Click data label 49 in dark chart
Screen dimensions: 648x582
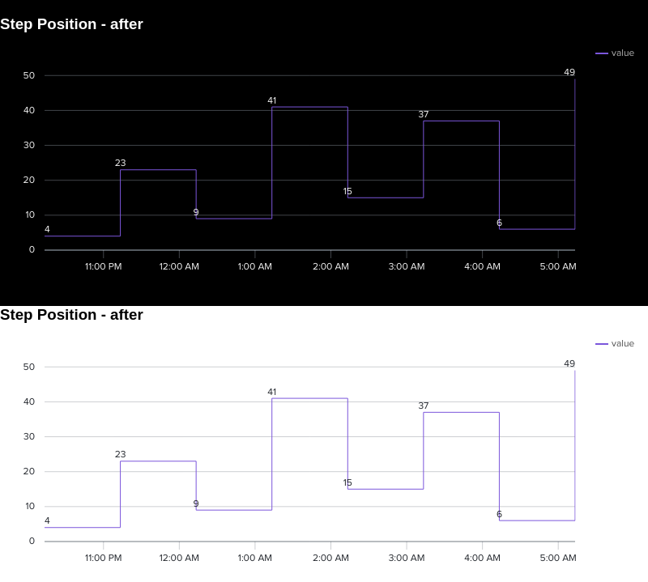coord(569,72)
